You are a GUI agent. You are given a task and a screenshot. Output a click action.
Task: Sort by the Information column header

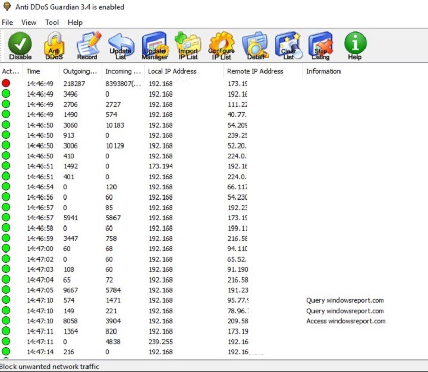click(323, 71)
